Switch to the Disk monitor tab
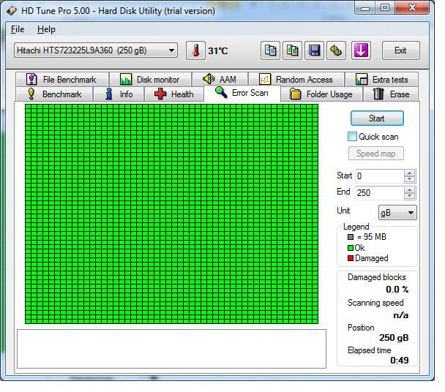Image resolution: width=445 pixels, height=392 pixels. coord(150,80)
